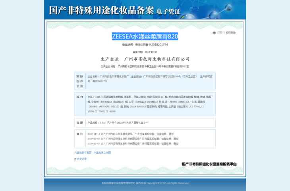The image size is (290, 191).
Task: Open the 产品包装平面图 packaging image link
Action: [x=83, y=152]
